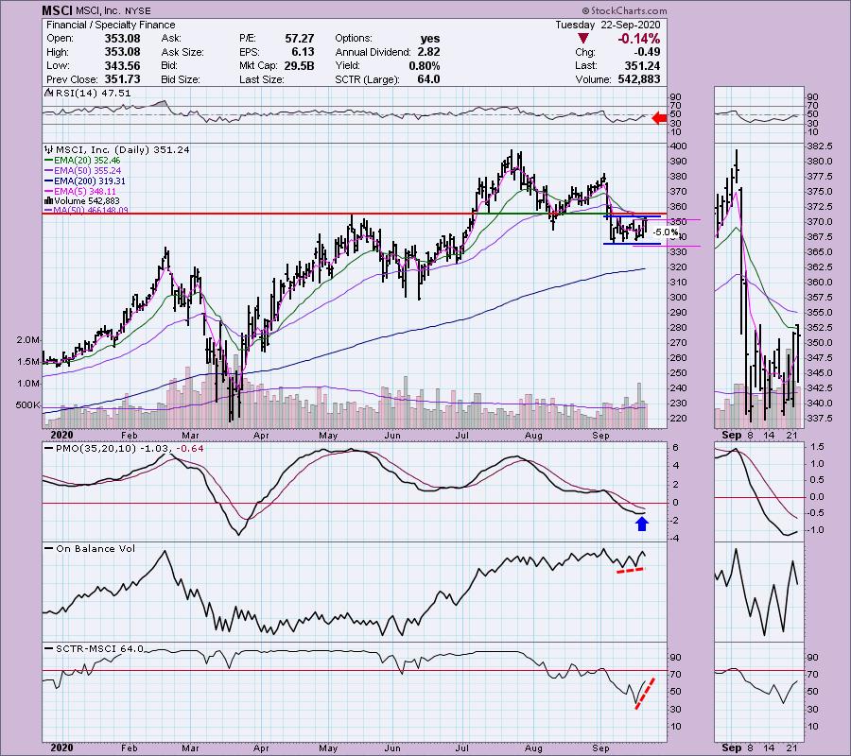Click the Bid Size label
Viewport: 851px width, 756px height.
coord(181,79)
